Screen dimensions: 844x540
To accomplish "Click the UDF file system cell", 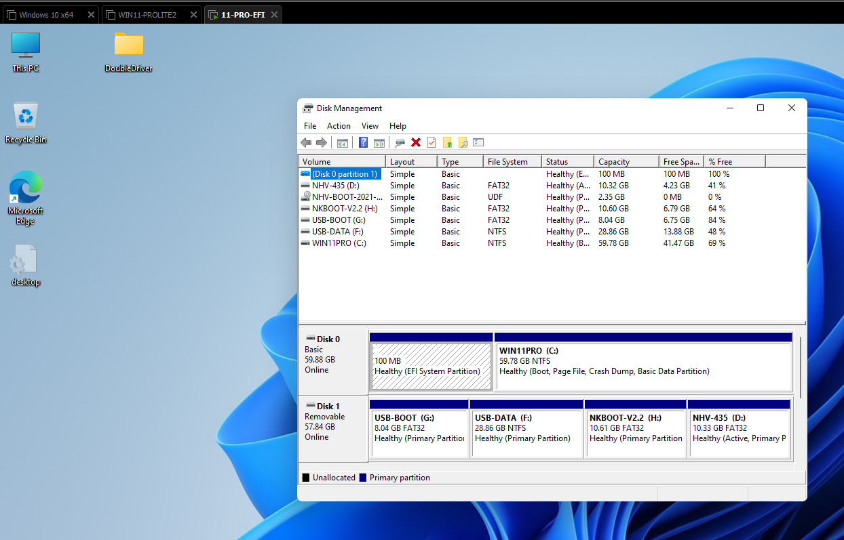I will tap(496, 197).
